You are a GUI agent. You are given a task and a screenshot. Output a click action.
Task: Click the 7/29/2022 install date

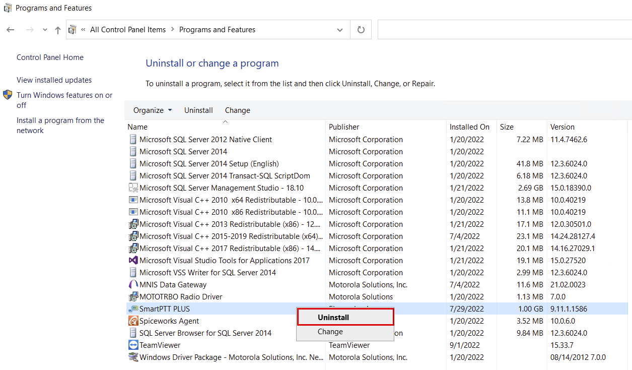[467, 309]
